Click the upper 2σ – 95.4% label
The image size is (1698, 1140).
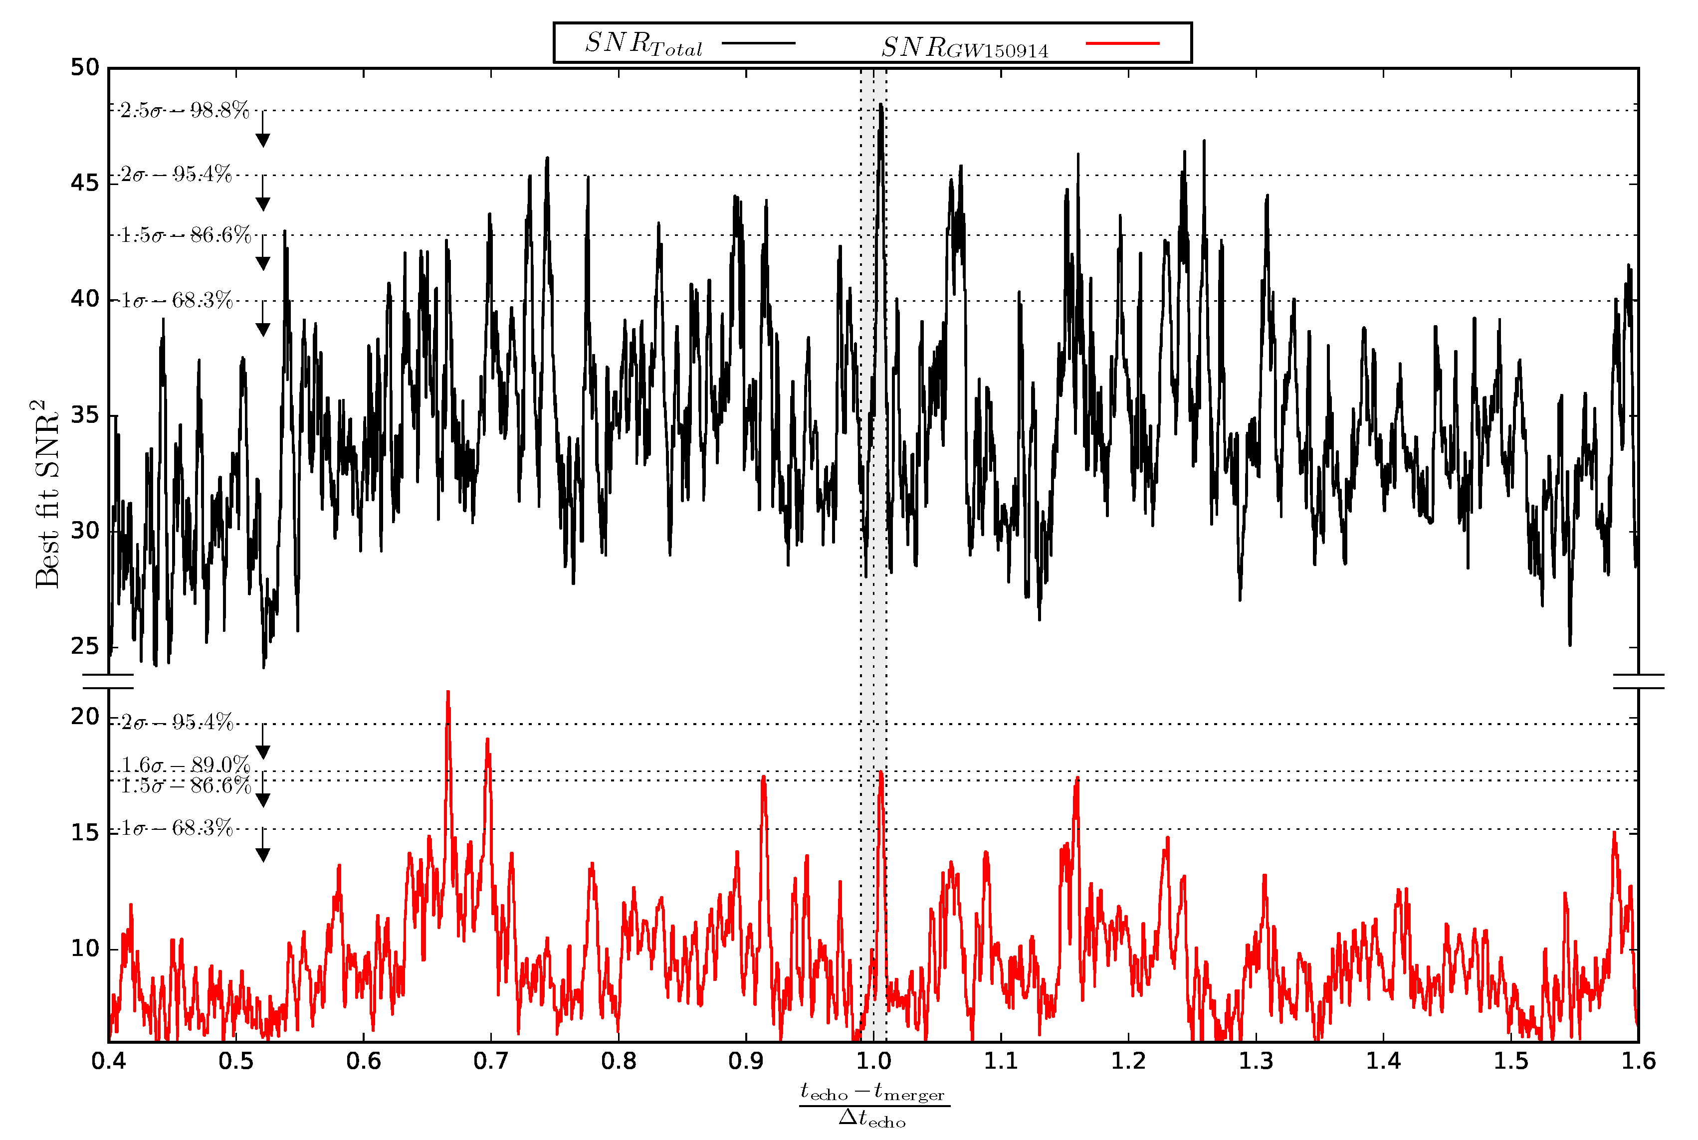pyautogui.click(x=176, y=175)
